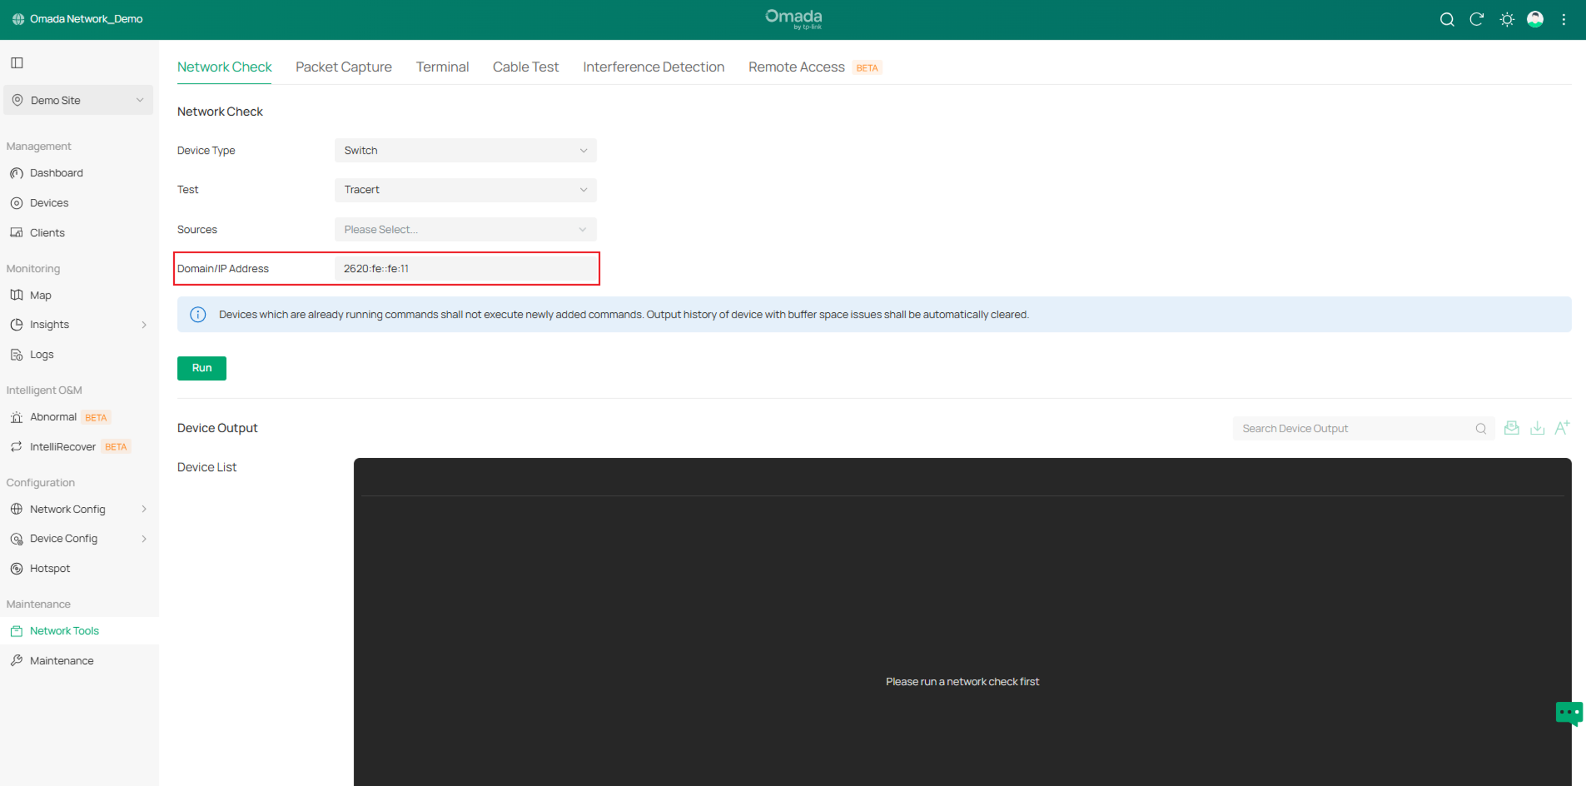Viewport: 1586px width, 786px height.
Task: Click the Logs icon in sidebar
Action: (x=17, y=354)
